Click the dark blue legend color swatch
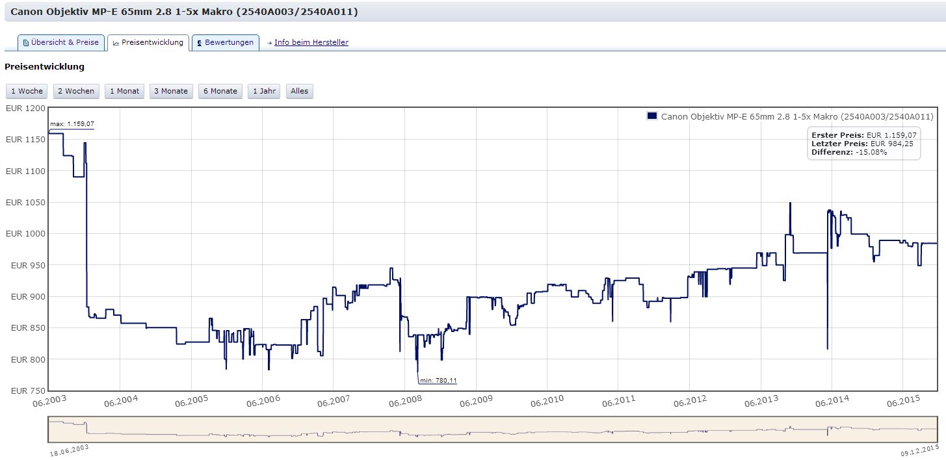The width and height of the screenshot is (946, 460). [652, 116]
